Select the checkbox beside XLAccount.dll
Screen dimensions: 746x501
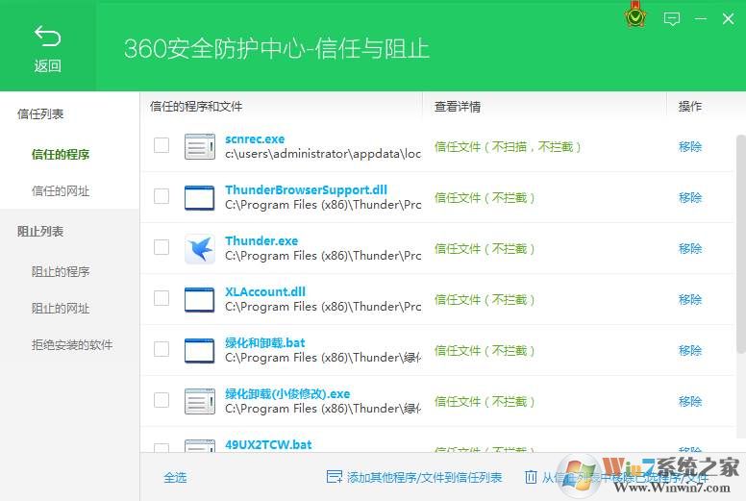tap(162, 298)
